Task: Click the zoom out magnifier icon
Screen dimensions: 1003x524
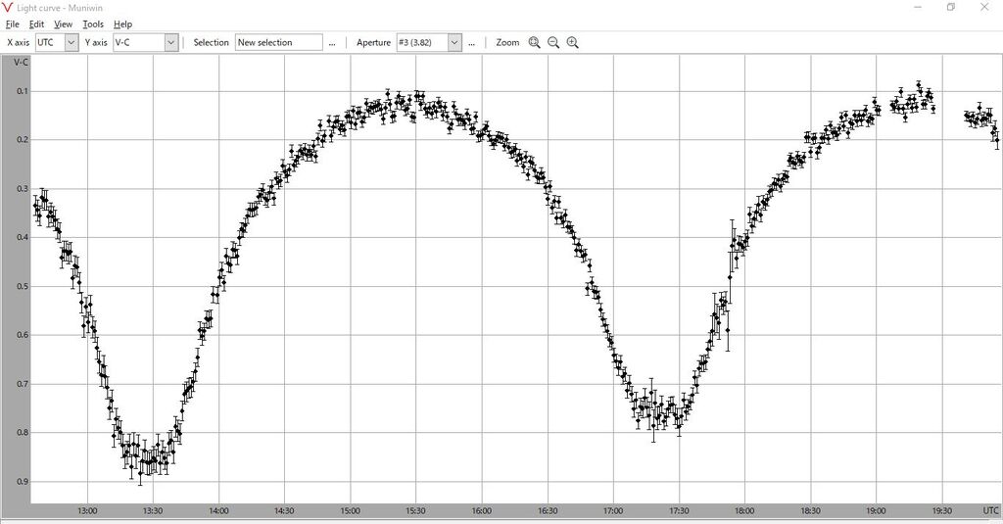Action: click(553, 42)
